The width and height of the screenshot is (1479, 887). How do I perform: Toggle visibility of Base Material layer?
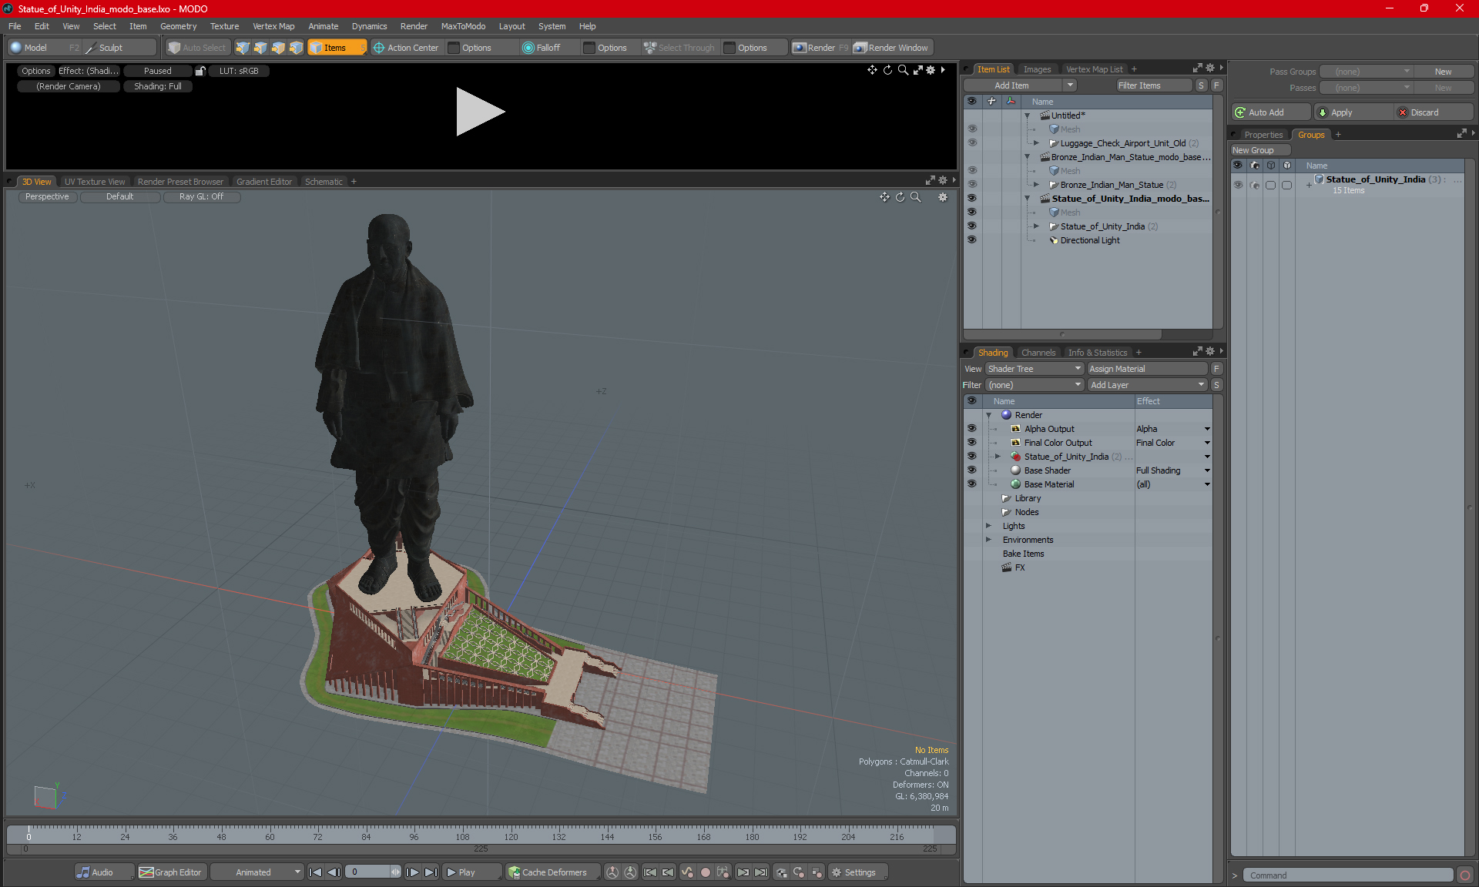972,484
